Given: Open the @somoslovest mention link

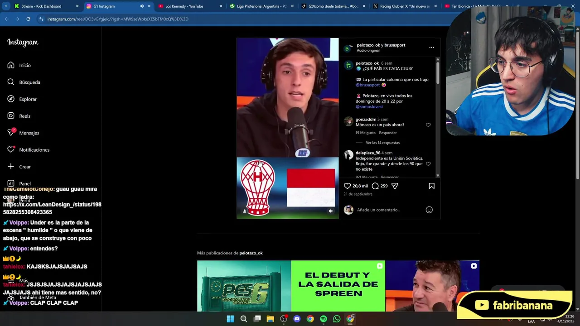Looking at the screenshot, I should click(369, 106).
